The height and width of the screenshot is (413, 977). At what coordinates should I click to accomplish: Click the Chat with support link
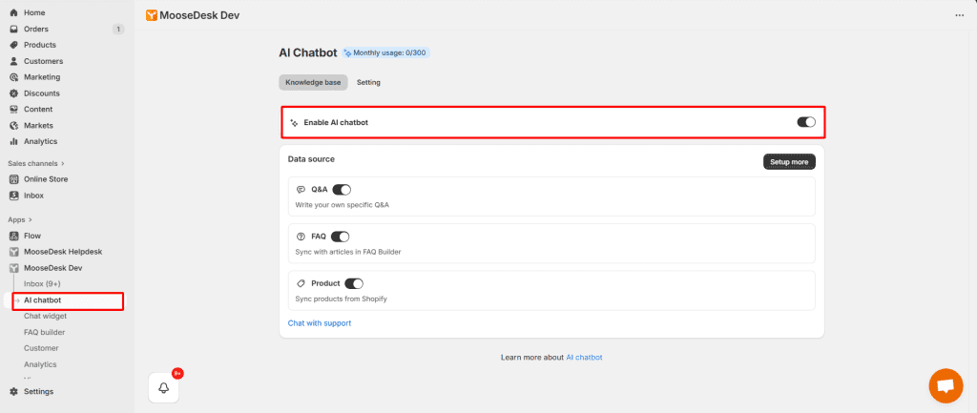[x=319, y=323]
